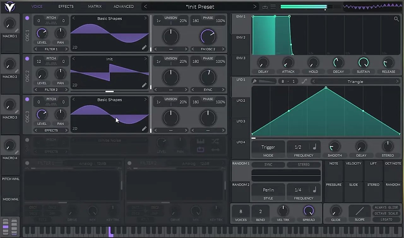The width and height of the screenshot is (404, 238).
Task: Toggle sampler keytrack keyboard icon
Action: tap(200, 141)
